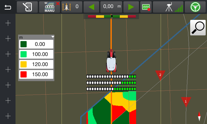Click the guidance line counter showing 0
The image size is (207, 124).
click(x=72, y=7)
